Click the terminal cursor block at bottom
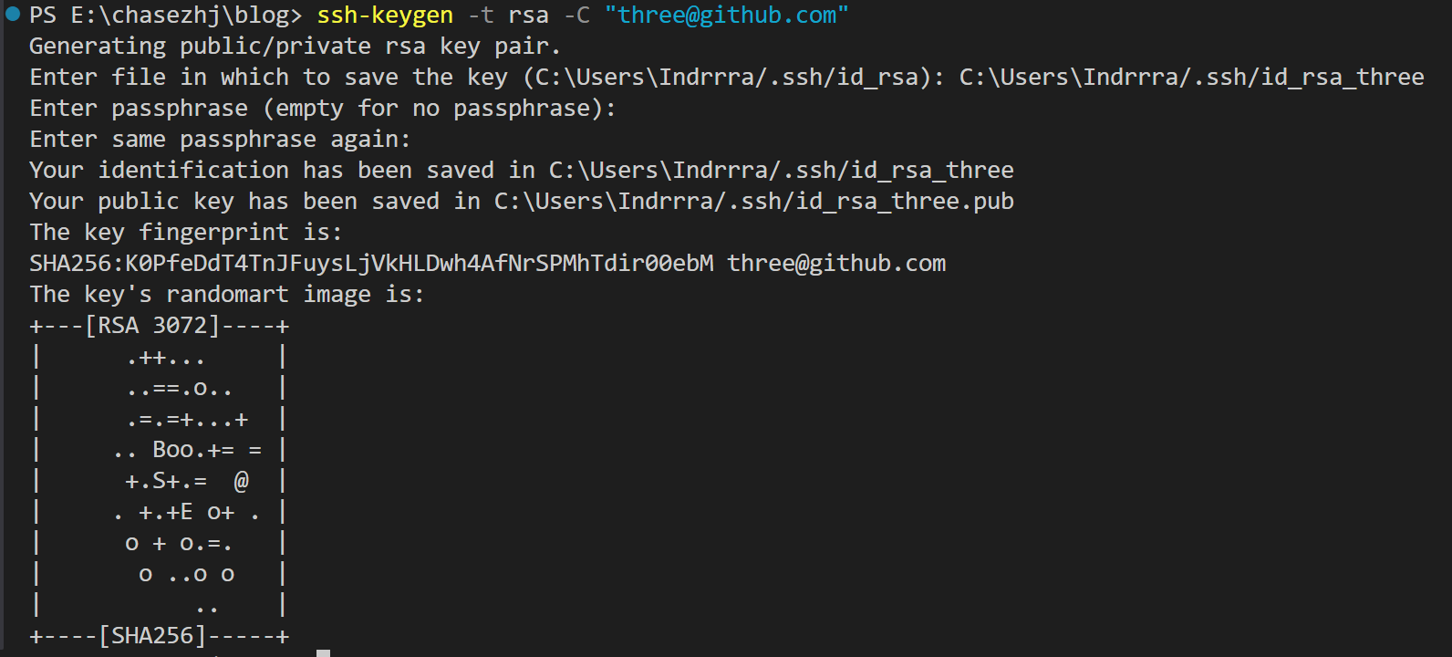Screen dimensions: 1452x657 tap(323, 653)
